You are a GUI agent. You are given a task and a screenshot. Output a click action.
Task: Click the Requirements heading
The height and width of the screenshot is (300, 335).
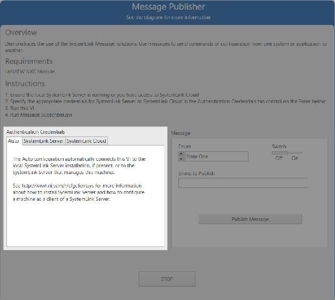tap(29, 61)
